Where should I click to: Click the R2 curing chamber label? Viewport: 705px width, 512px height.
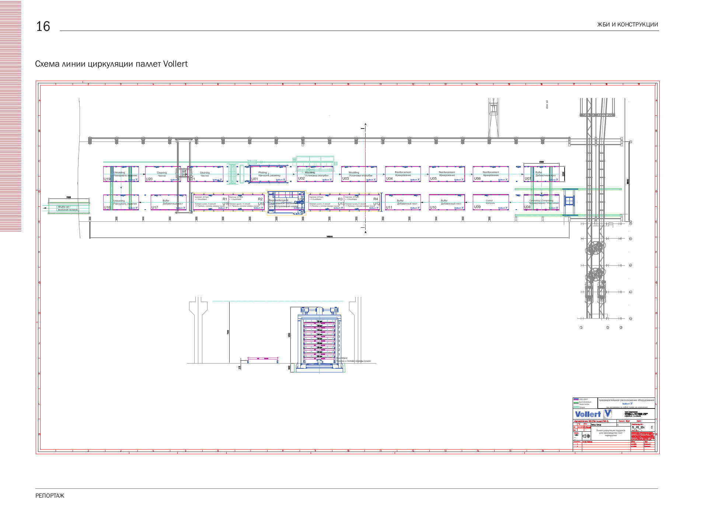[x=260, y=199]
